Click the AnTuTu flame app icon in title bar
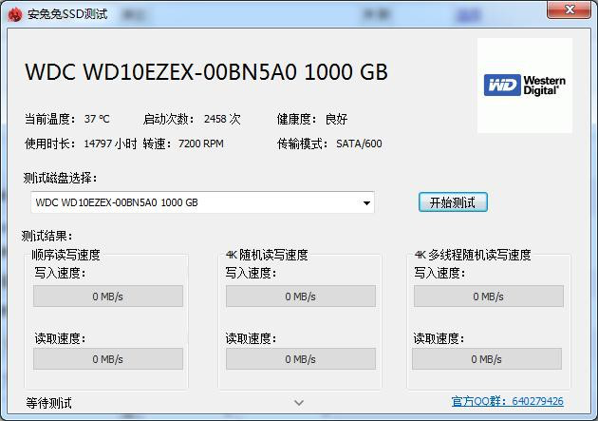 click(15, 14)
